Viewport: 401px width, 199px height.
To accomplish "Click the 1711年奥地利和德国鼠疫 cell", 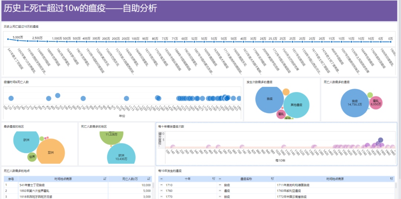I will [335, 185].
